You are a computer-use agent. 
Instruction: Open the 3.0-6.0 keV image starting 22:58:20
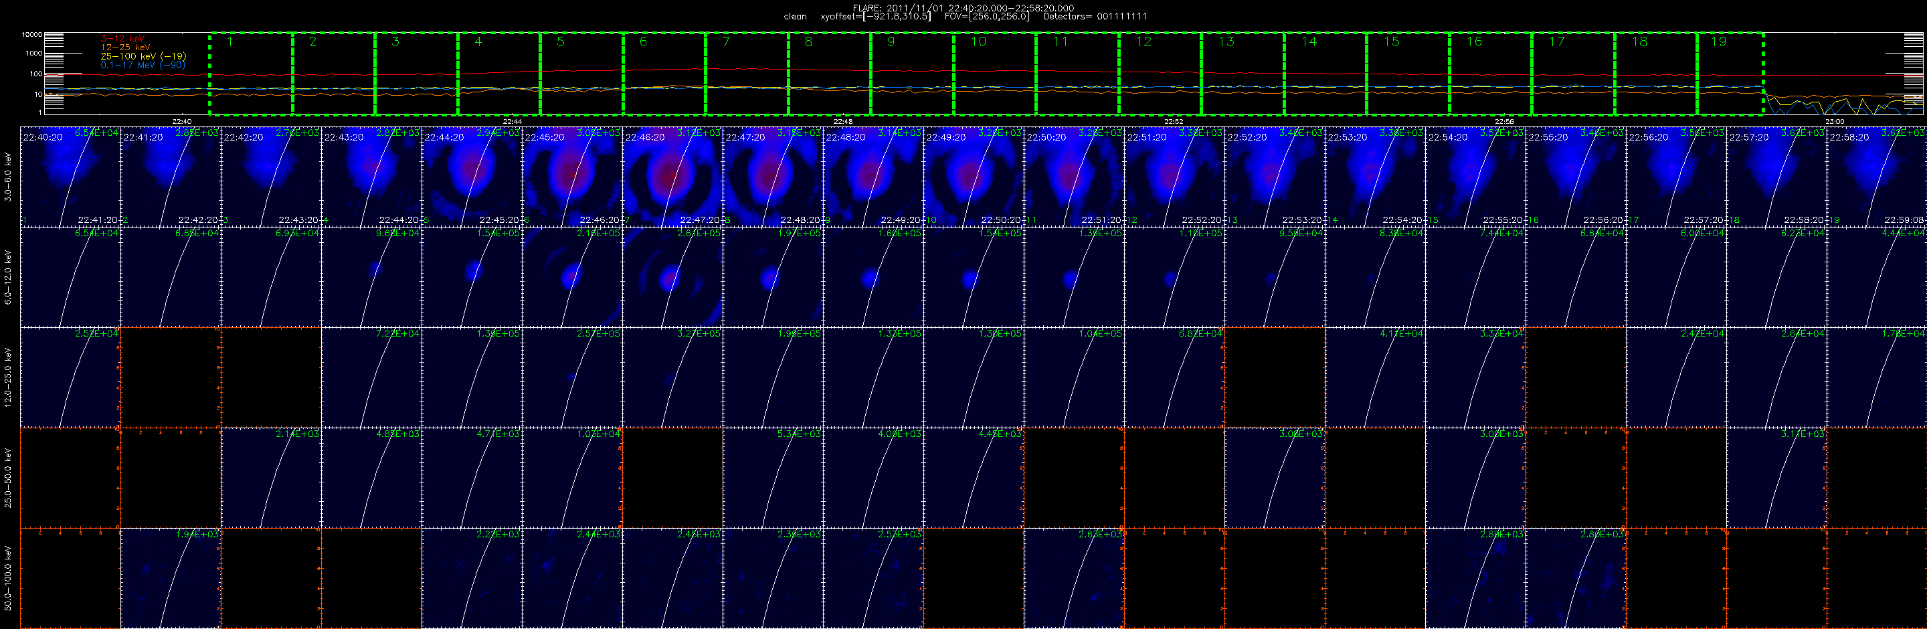pyautogui.click(x=1877, y=177)
